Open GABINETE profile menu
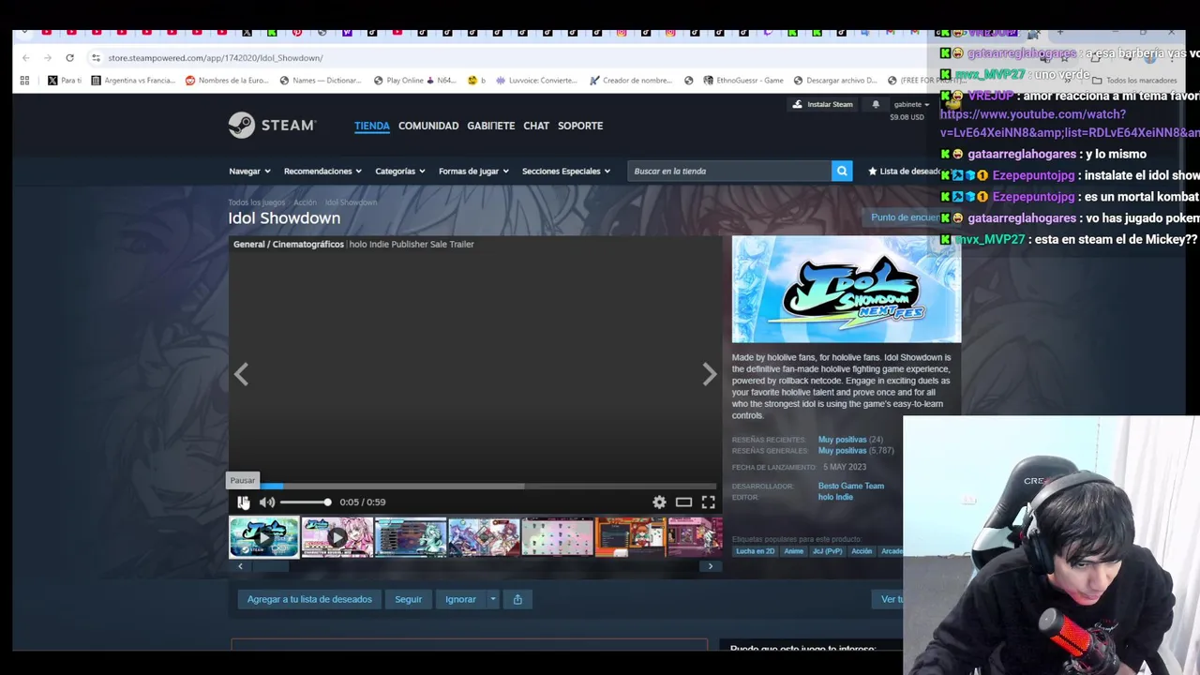The height and width of the screenshot is (675, 1200). pyautogui.click(x=491, y=126)
